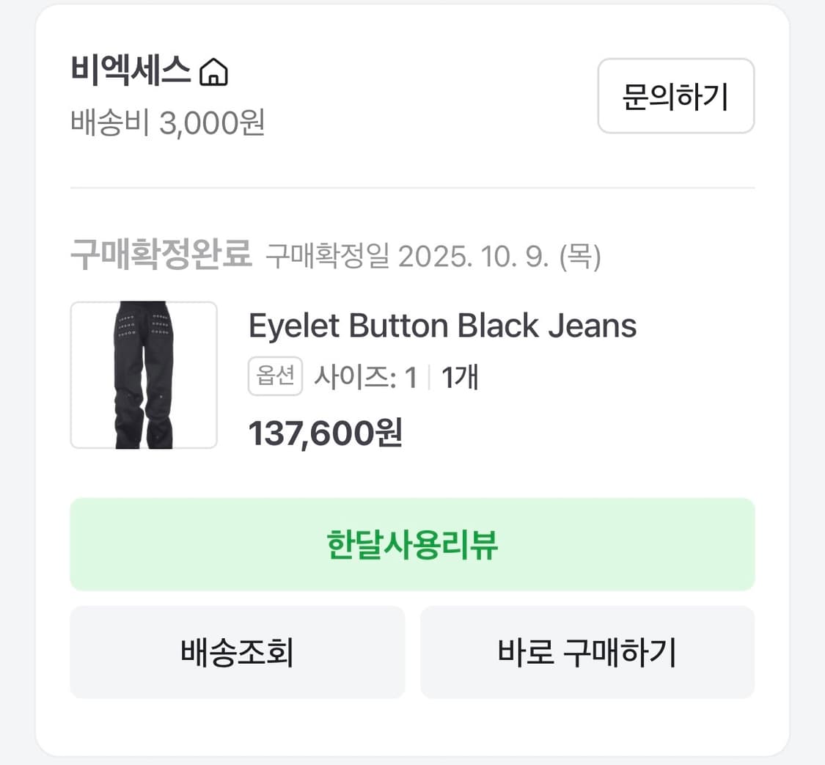Viewport: 825px width, 765px height.
Task: Click the price 137,600원
Action: point(325,433)
